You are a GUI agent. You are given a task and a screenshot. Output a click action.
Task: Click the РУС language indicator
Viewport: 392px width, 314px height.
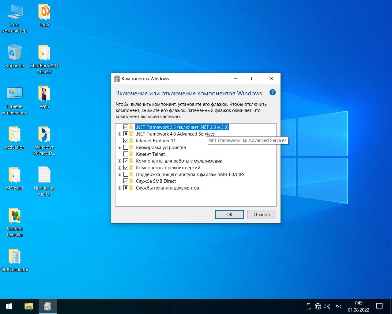click(338, 306)
